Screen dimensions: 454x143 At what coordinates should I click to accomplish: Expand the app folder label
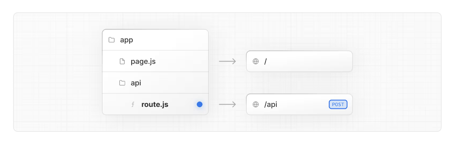coord(127,40)
